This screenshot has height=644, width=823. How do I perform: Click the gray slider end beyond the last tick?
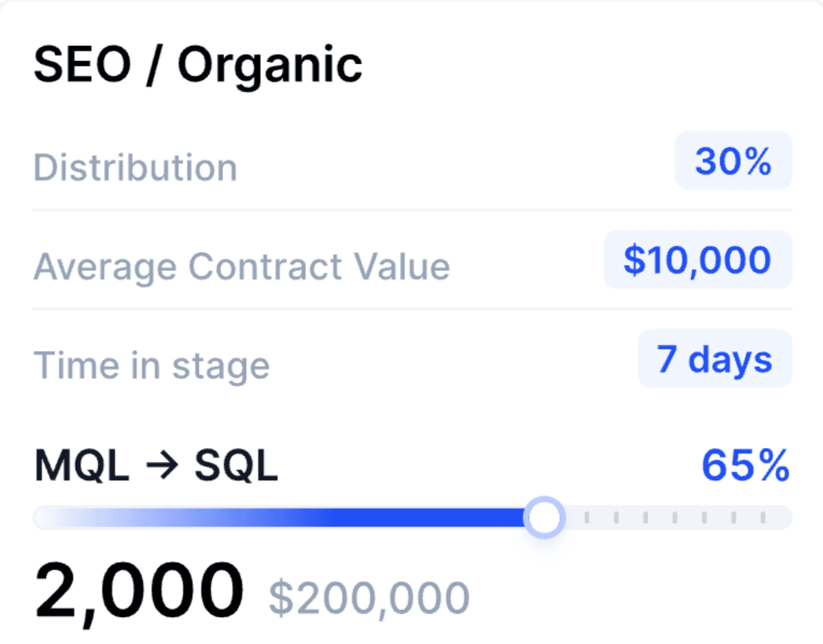tap(780, 517)
